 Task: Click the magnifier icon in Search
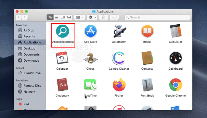(127, 17)
